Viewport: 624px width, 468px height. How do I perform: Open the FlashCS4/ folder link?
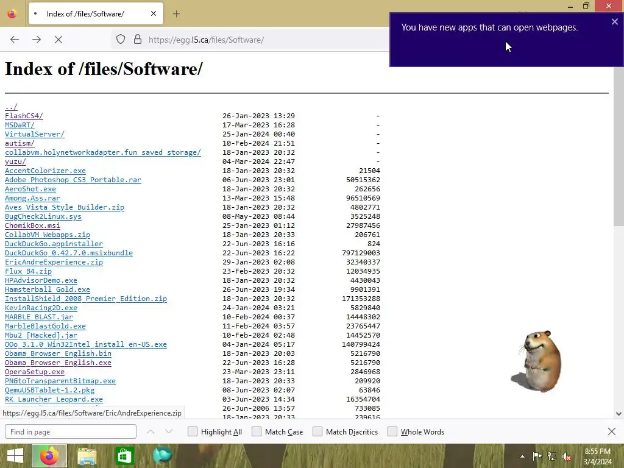[x=24, y=116]
